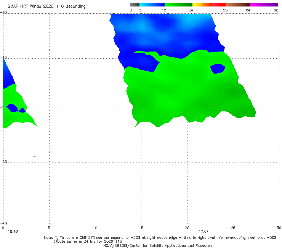Click the green 18-34 segment of the color bar
The image size is (282, 248).
point(178,5)
